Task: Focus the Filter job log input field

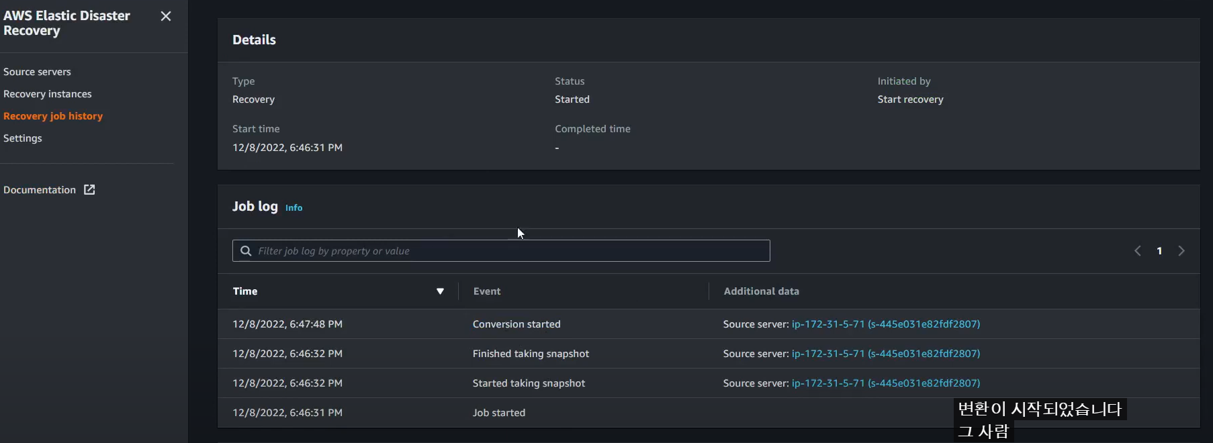Action: (501, 251)
